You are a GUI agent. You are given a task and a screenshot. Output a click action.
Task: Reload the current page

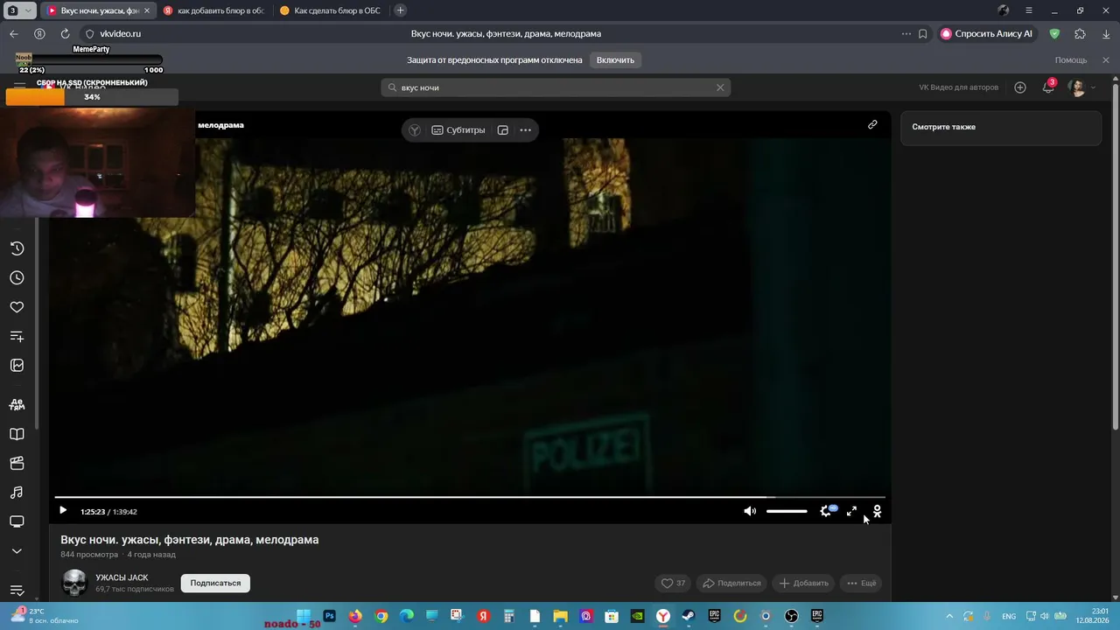click(x=65, y=33)
